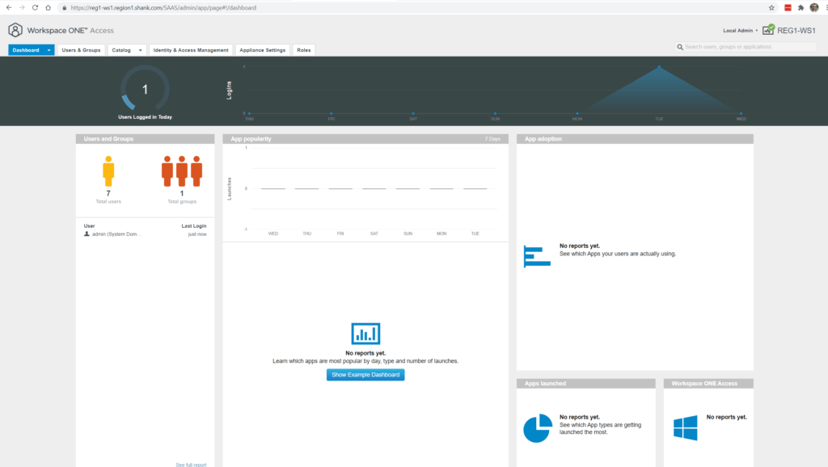Viewport: 828px width, 467px height.
Task: Click the red extension icon in browser toolbar
Action: (788, 7)
